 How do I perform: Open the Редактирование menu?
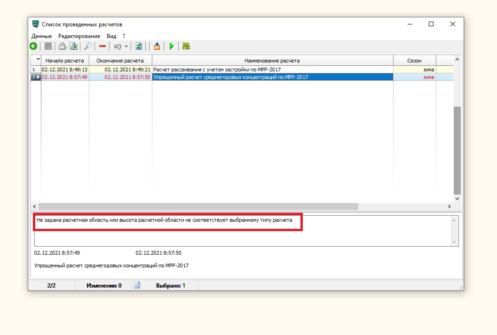pyautogui.click(x=79, y=36)
